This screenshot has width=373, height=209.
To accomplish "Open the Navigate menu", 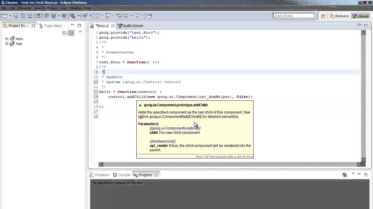I will (x=24, y=8).
